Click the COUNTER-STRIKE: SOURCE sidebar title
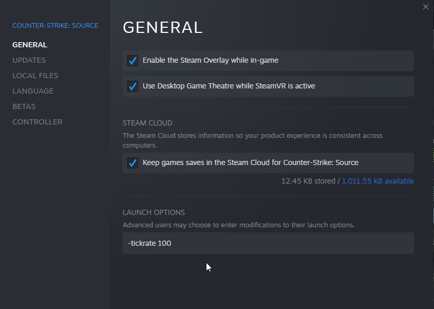Viewport: 434px width, 309px height. point(55,25)
